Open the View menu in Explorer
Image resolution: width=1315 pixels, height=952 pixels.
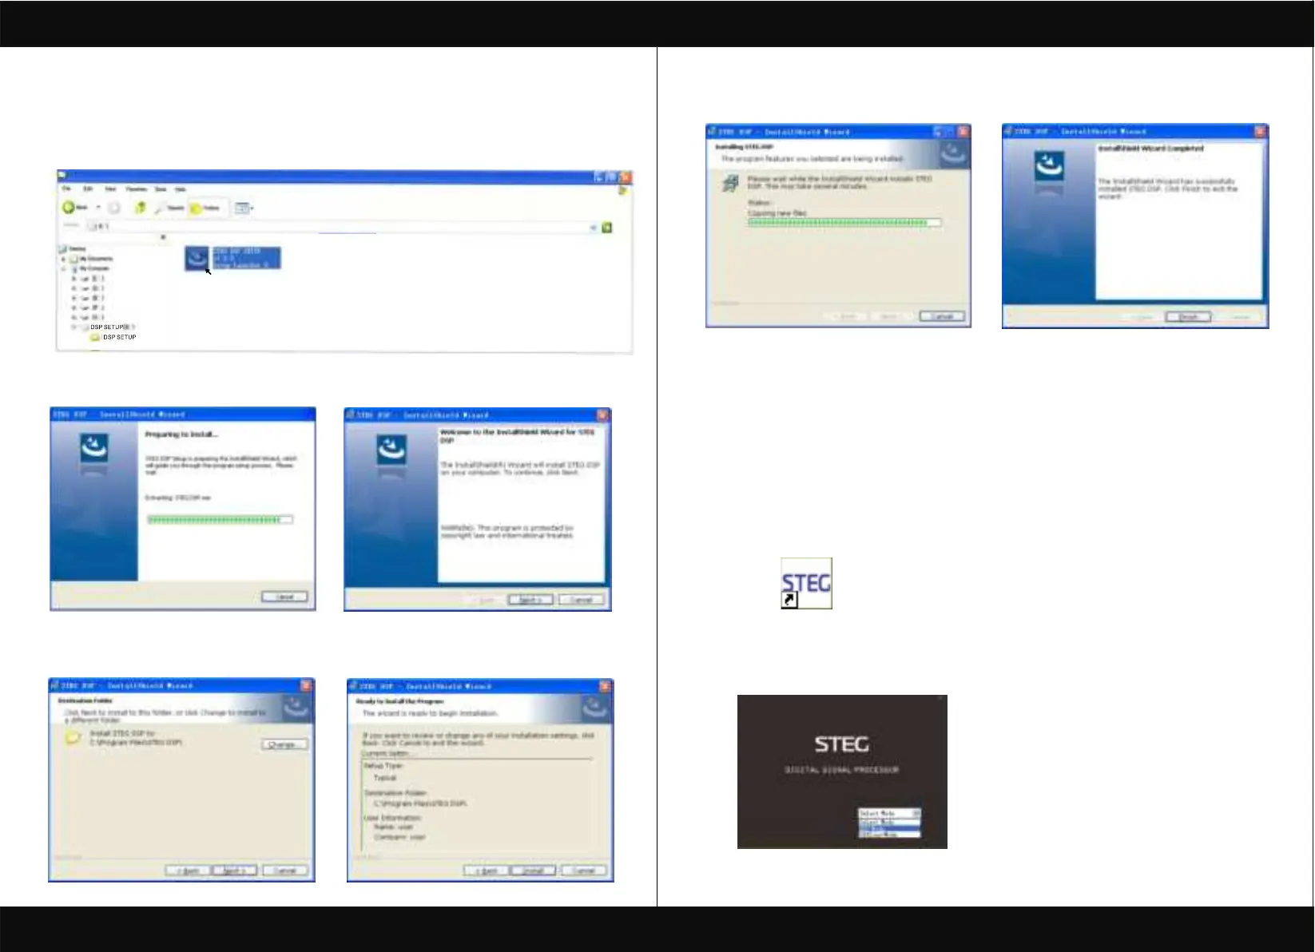pyautogui.click(x=111, y=189)
